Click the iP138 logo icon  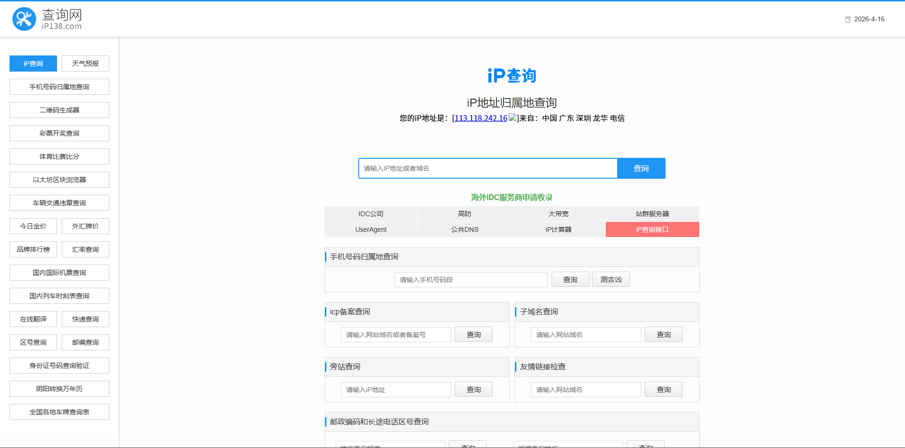click(x=24, y=19)
